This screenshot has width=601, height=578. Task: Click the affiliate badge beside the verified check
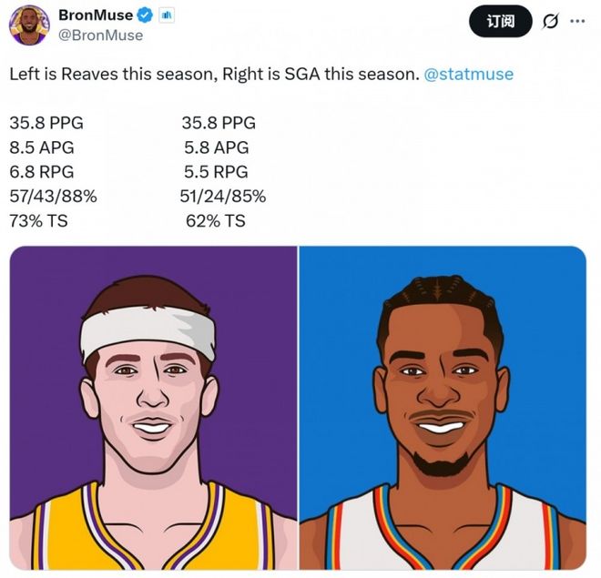[167, 15]
